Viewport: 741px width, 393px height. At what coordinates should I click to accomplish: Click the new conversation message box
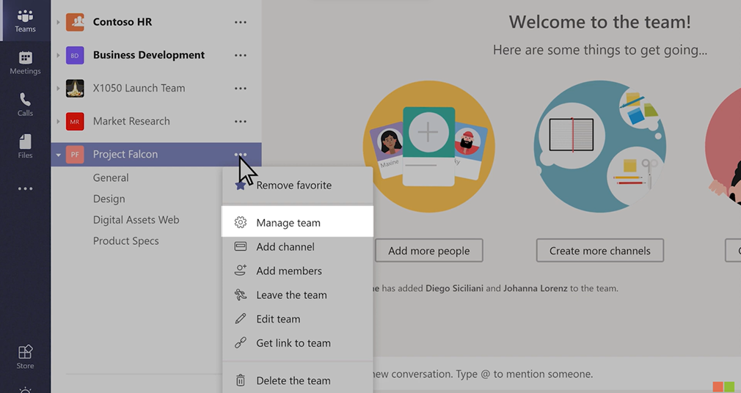[x=557, y=374]
